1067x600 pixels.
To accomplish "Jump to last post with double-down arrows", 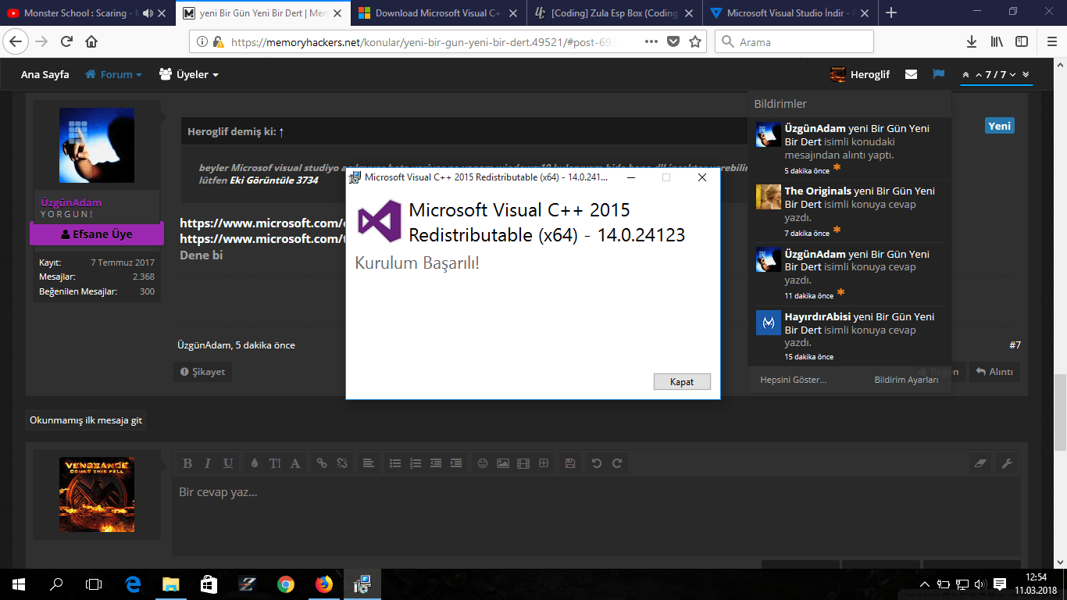I will [1026, 75].
